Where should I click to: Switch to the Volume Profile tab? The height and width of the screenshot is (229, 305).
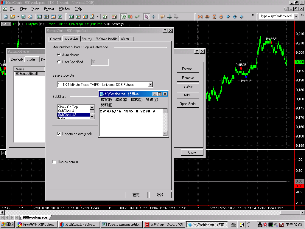click(107, 39)
